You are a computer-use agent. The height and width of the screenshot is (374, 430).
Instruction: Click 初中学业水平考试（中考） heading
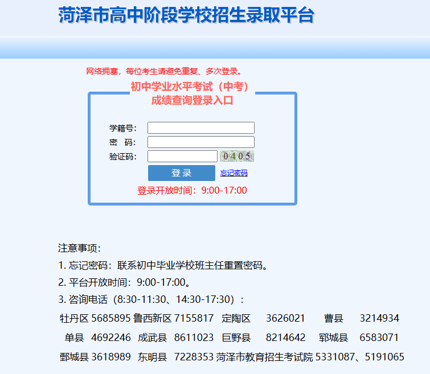point(190,87)
